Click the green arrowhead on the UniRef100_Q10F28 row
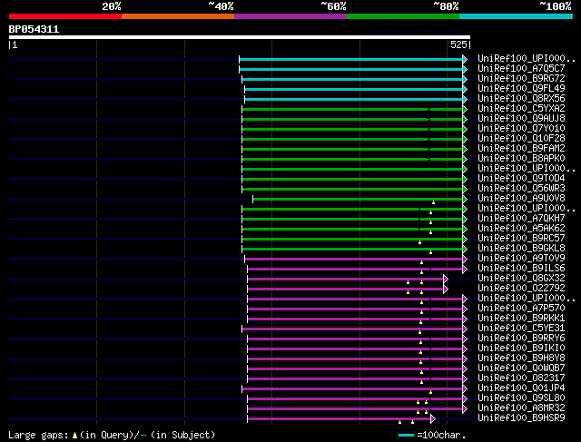This screenshot has height=442, width=581. tap(465, 139)
